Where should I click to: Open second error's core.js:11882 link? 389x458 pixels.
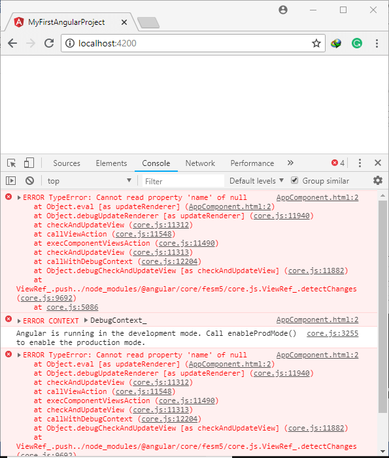tap(316, 428)
